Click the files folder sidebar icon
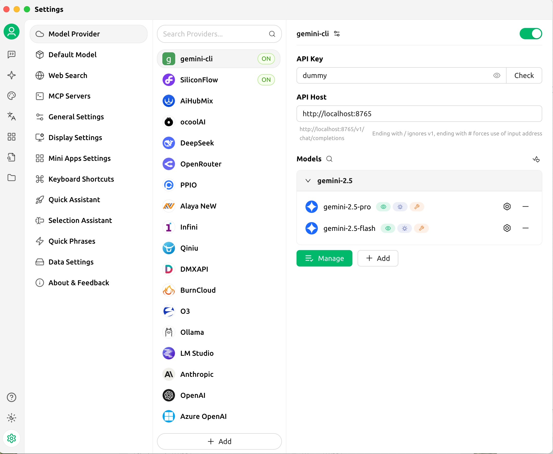 click(x=12, y=178)
